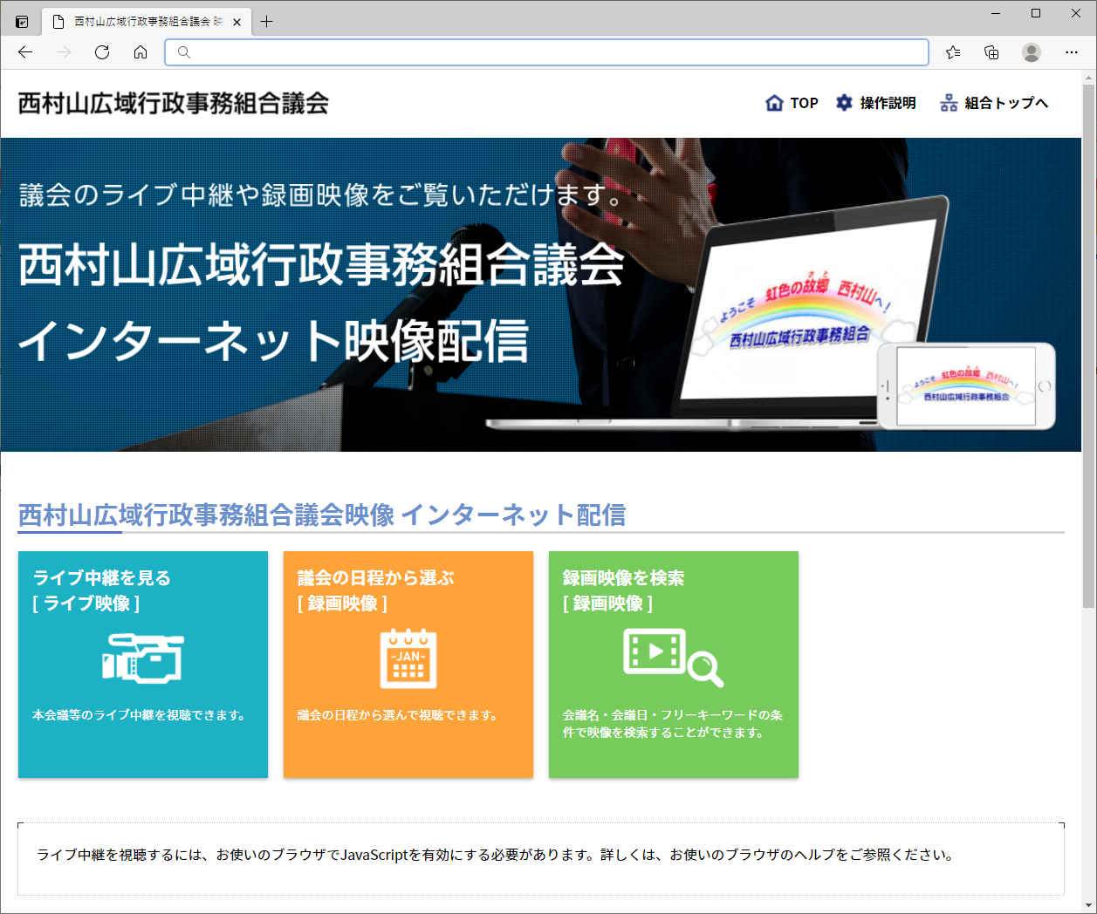Click the site title 西村山広域行政事務組合議会
This screenshot has width=1097, height=914.
coord(174,103)
